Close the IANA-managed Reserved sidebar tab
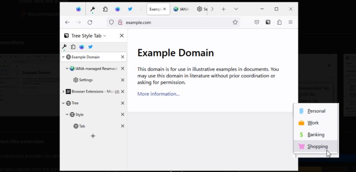The image size is (356, 172). 123,68
